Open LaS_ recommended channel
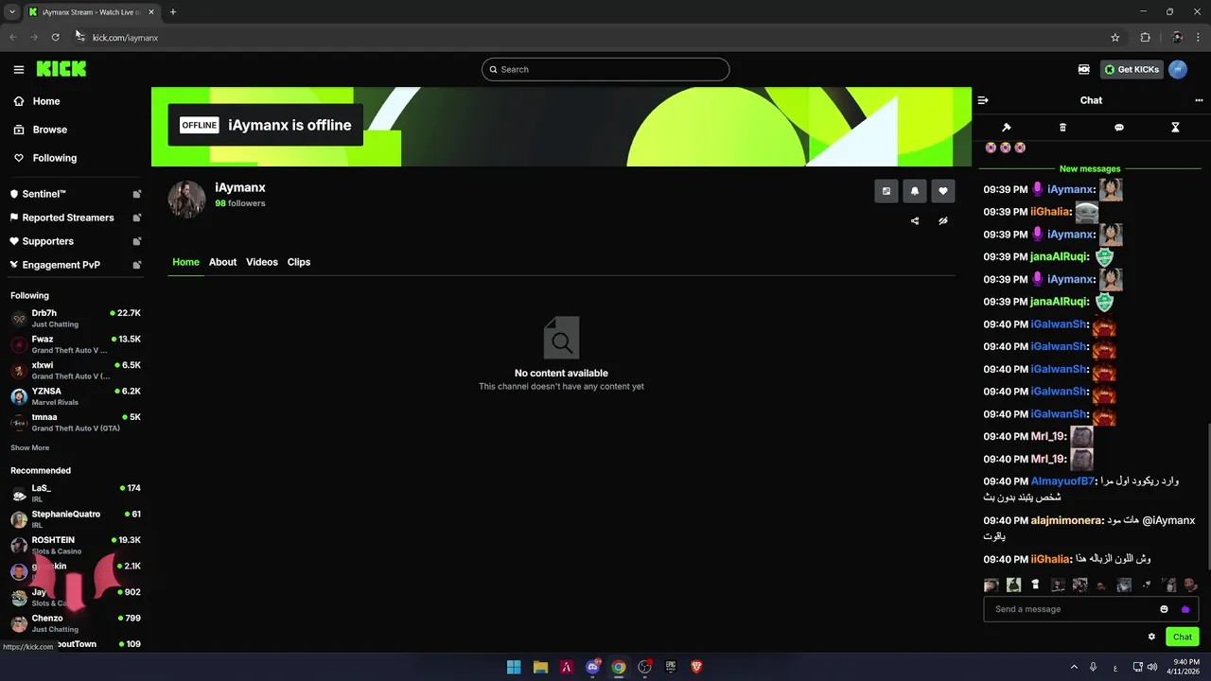This screenshot has width=1211, height=681. [x=76, y=494]
